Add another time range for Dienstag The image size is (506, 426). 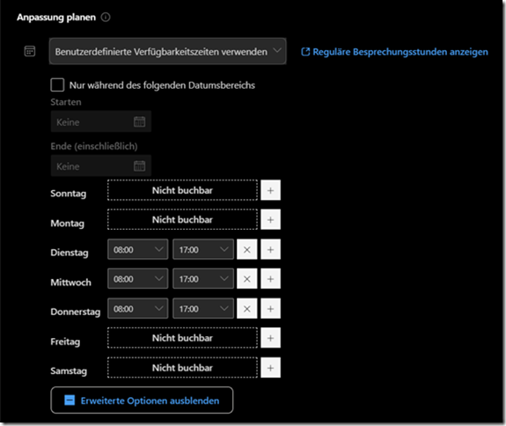pyautogui.click(x=270, y=249)
